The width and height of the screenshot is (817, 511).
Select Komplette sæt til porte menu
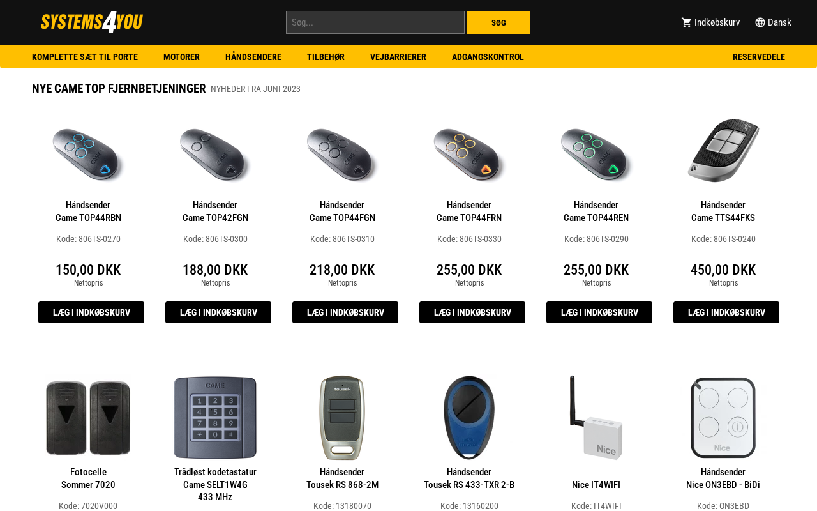click(85, 57)
